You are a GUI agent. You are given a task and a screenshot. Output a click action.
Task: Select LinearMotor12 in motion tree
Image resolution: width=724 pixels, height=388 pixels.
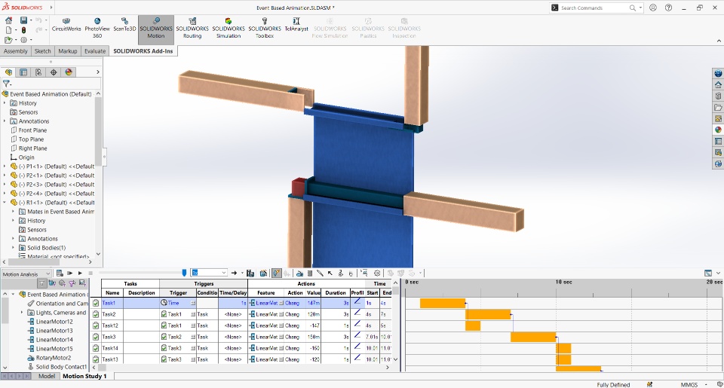pyautogui.click(x=50, y=322)
